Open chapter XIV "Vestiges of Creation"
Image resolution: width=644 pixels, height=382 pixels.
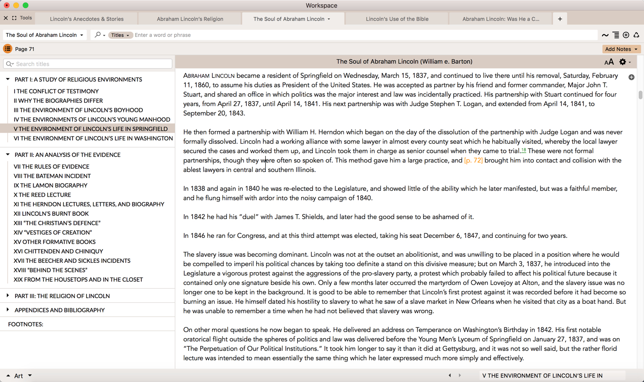53,232
